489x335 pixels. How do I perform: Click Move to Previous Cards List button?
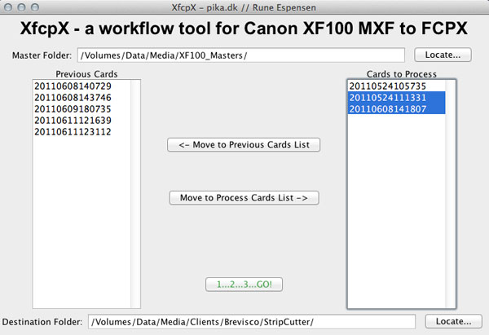(244, 145)
